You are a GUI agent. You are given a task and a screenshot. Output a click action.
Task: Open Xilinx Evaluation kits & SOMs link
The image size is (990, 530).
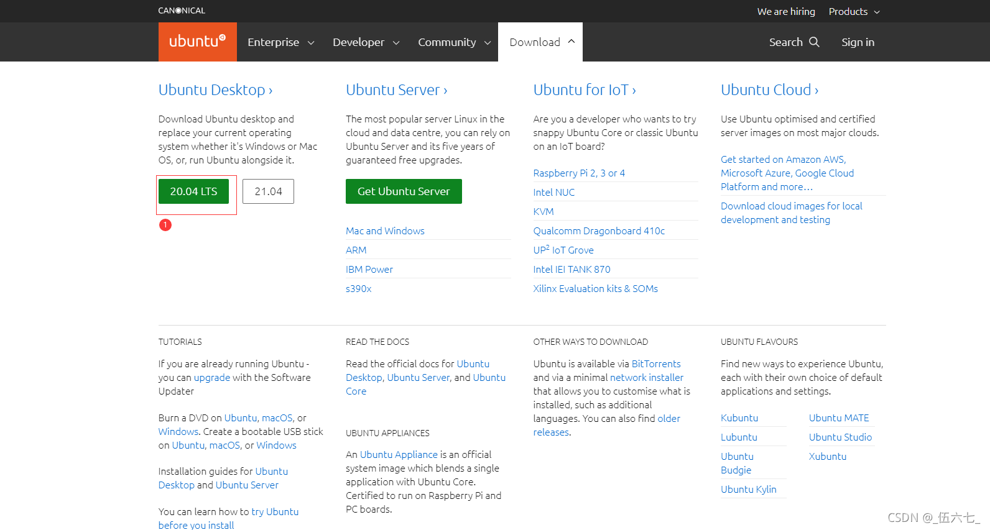pyautogui.click(x=595, y=288)
